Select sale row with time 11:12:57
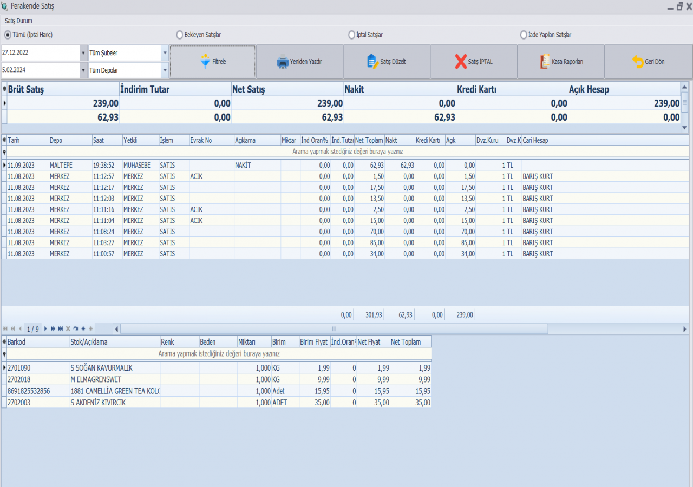Screen dimensions: 693x487 (344, 176)
